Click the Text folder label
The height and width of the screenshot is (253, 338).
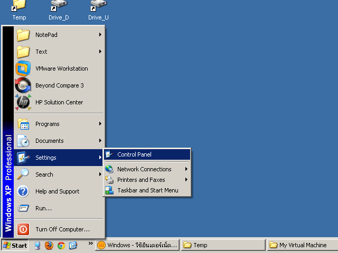41,52
